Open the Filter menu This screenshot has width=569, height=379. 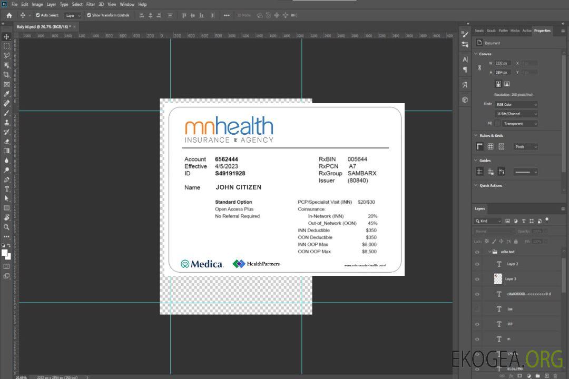click(91, 4)
